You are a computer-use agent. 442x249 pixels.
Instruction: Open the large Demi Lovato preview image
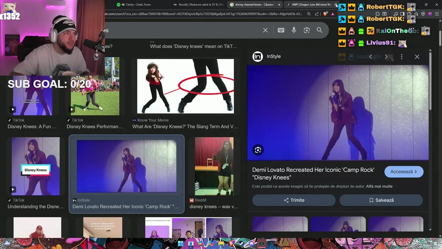point(338,113)
